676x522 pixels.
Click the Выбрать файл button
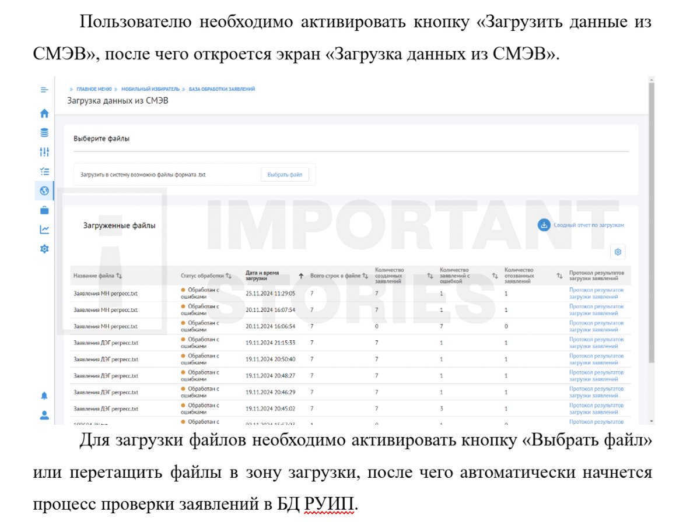point(285,174)
